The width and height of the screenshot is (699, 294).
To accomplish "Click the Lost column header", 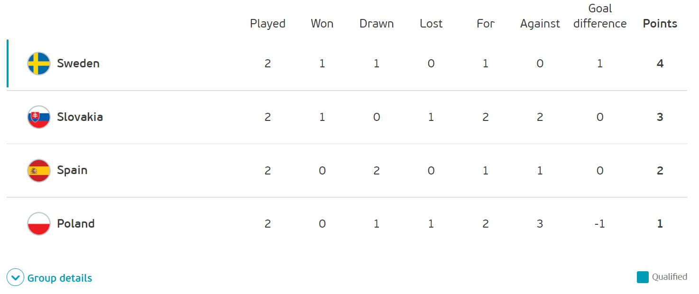I will coord(431,24).
